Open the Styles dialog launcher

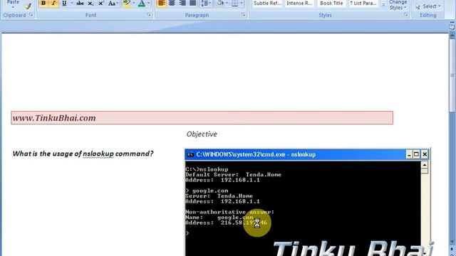pos(405,15)
